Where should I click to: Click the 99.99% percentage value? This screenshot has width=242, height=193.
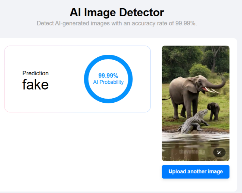pyautogui.click(x=108, y=75)
